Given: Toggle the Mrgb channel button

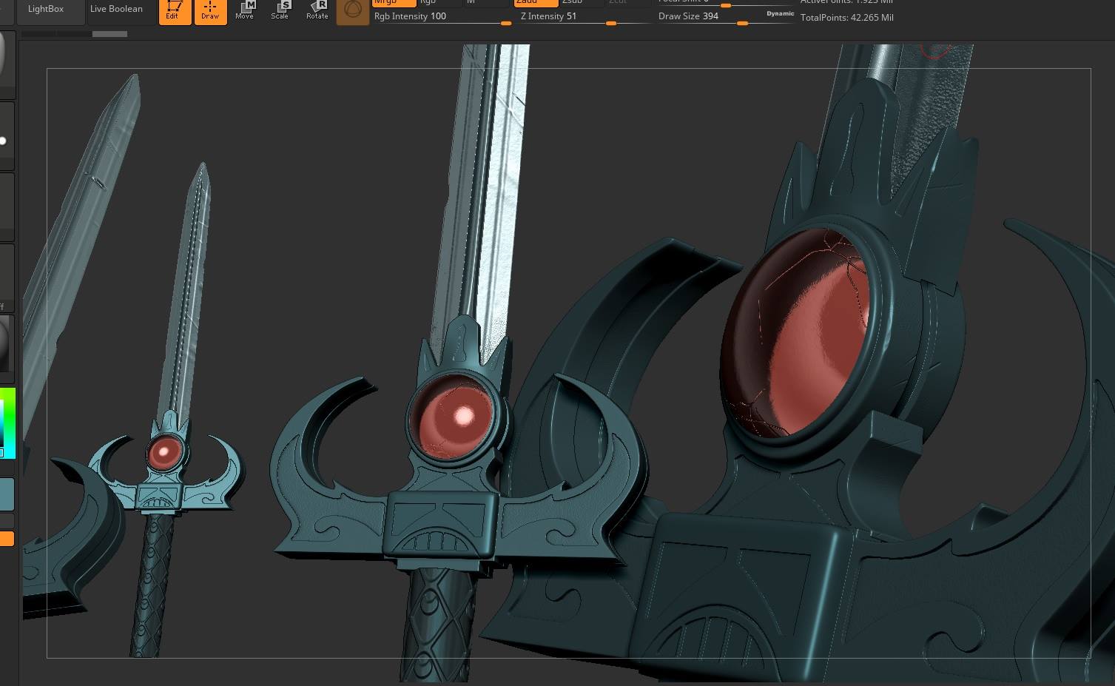Looking at the screenshot, I should tap(394, 3).
